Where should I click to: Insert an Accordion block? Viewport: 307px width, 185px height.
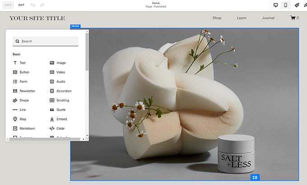tap(64, 91)
